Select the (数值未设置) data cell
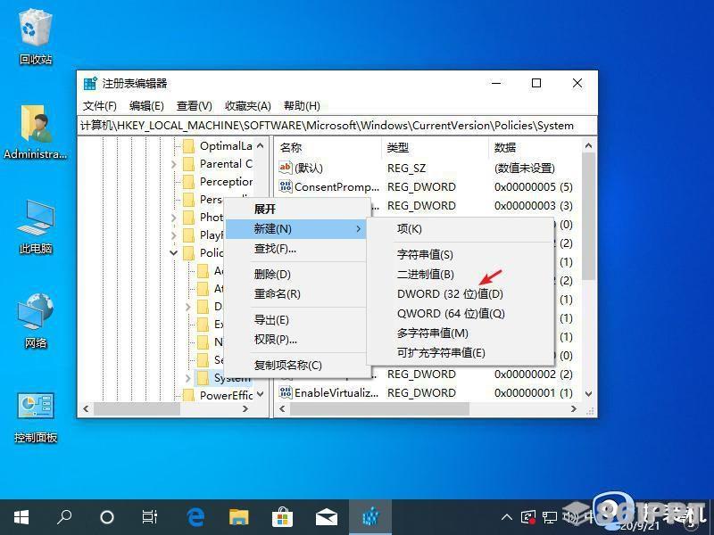714x535 pixels. (525, 169)
